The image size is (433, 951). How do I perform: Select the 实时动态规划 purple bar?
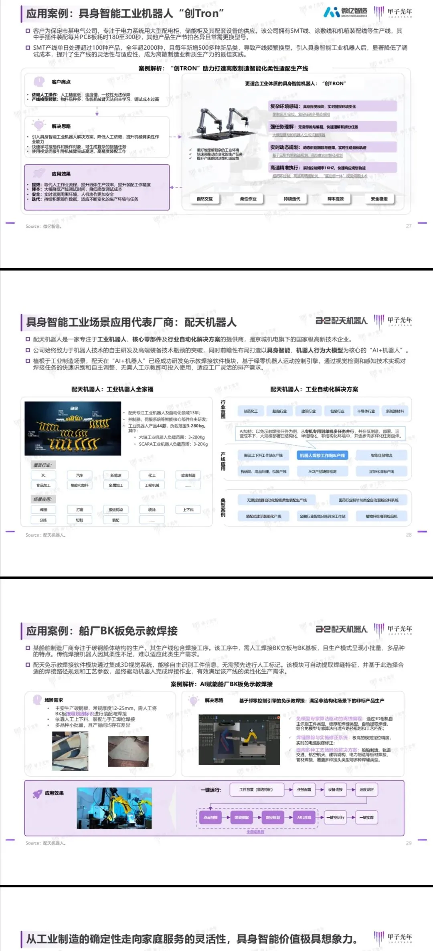(333, 147)
